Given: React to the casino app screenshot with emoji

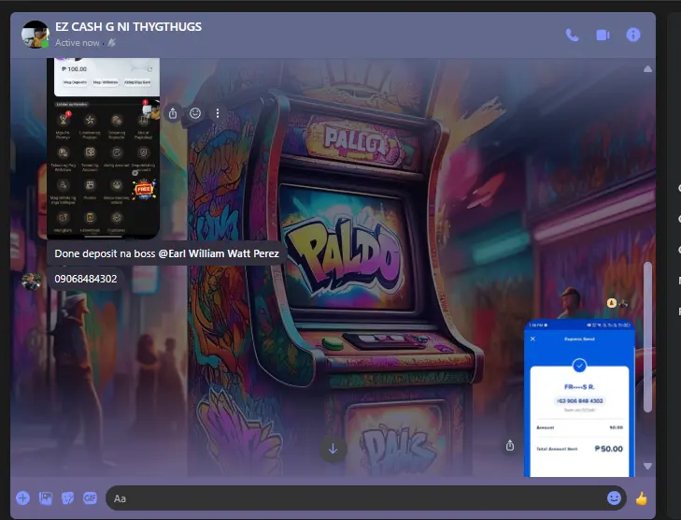Looking at the screenshot, I should (x=195, y=113).
